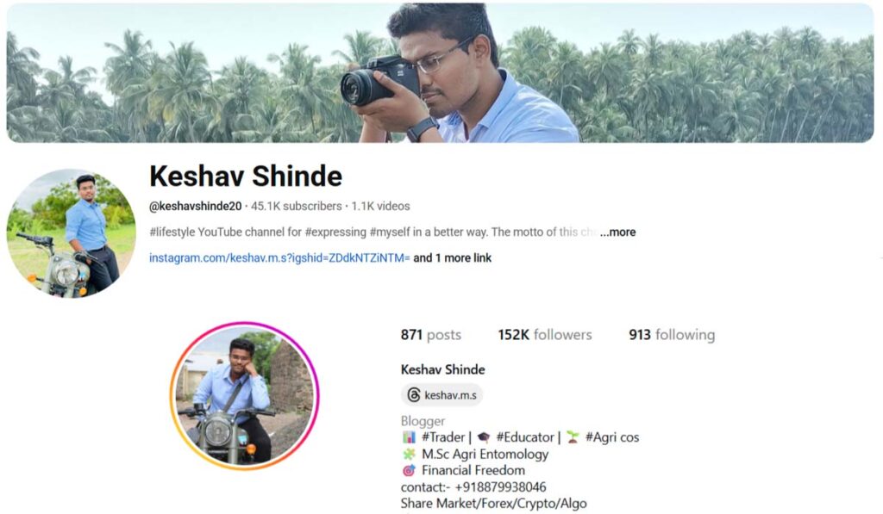Open the keshav.m.s Threads badge
This screenshot has width=883, height=514.
click(442, 395)
